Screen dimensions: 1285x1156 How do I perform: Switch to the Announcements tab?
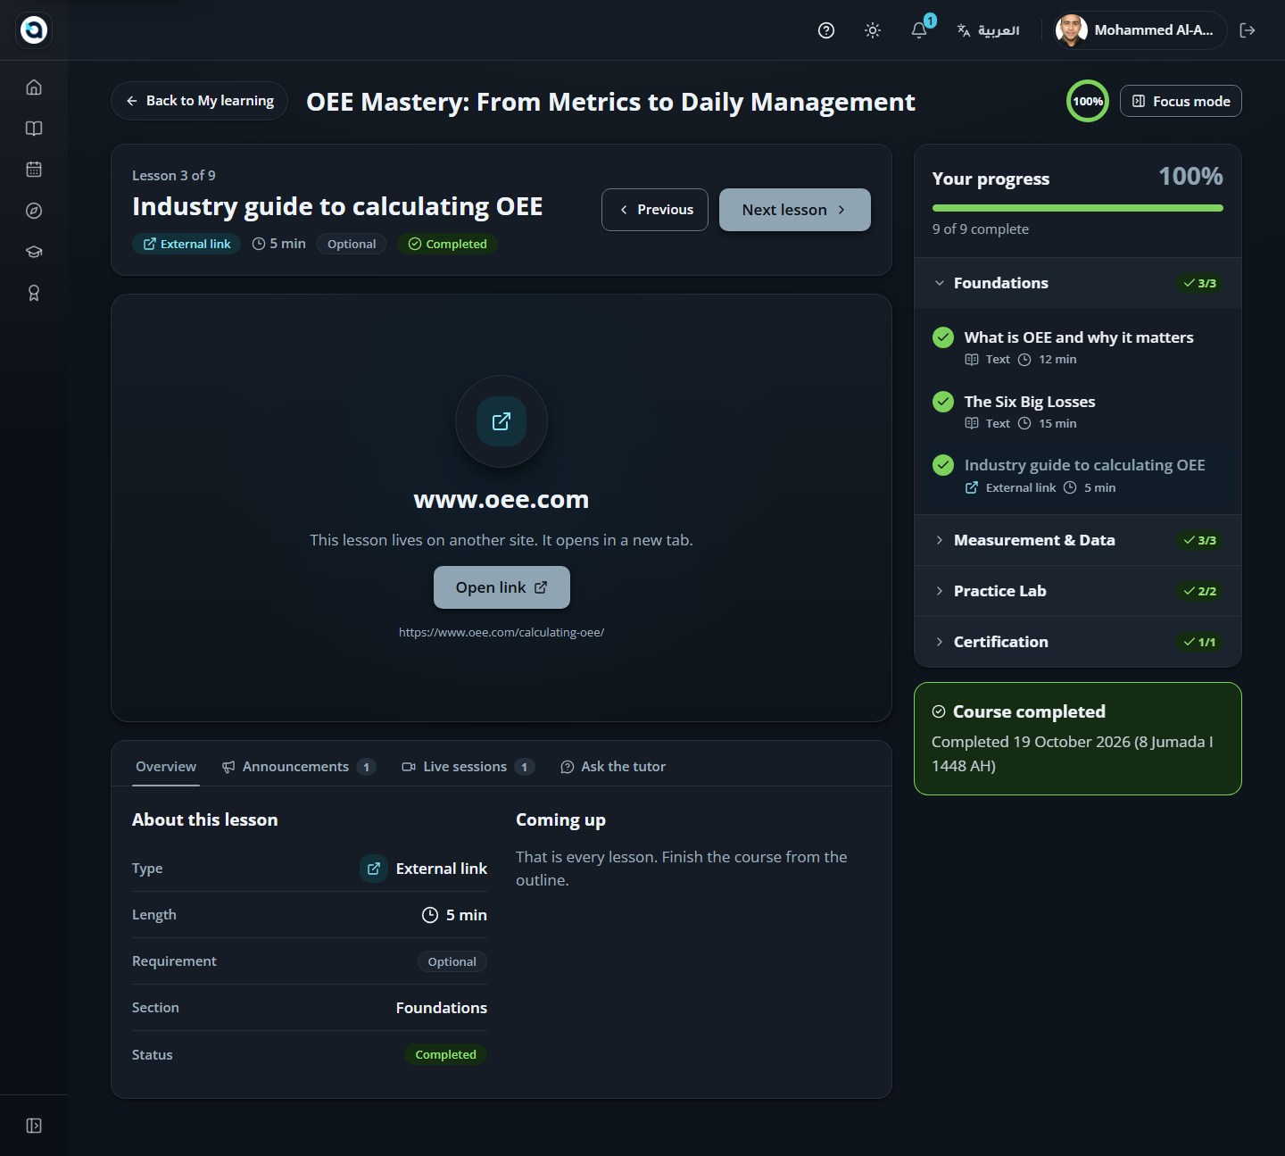pos(299,767)
